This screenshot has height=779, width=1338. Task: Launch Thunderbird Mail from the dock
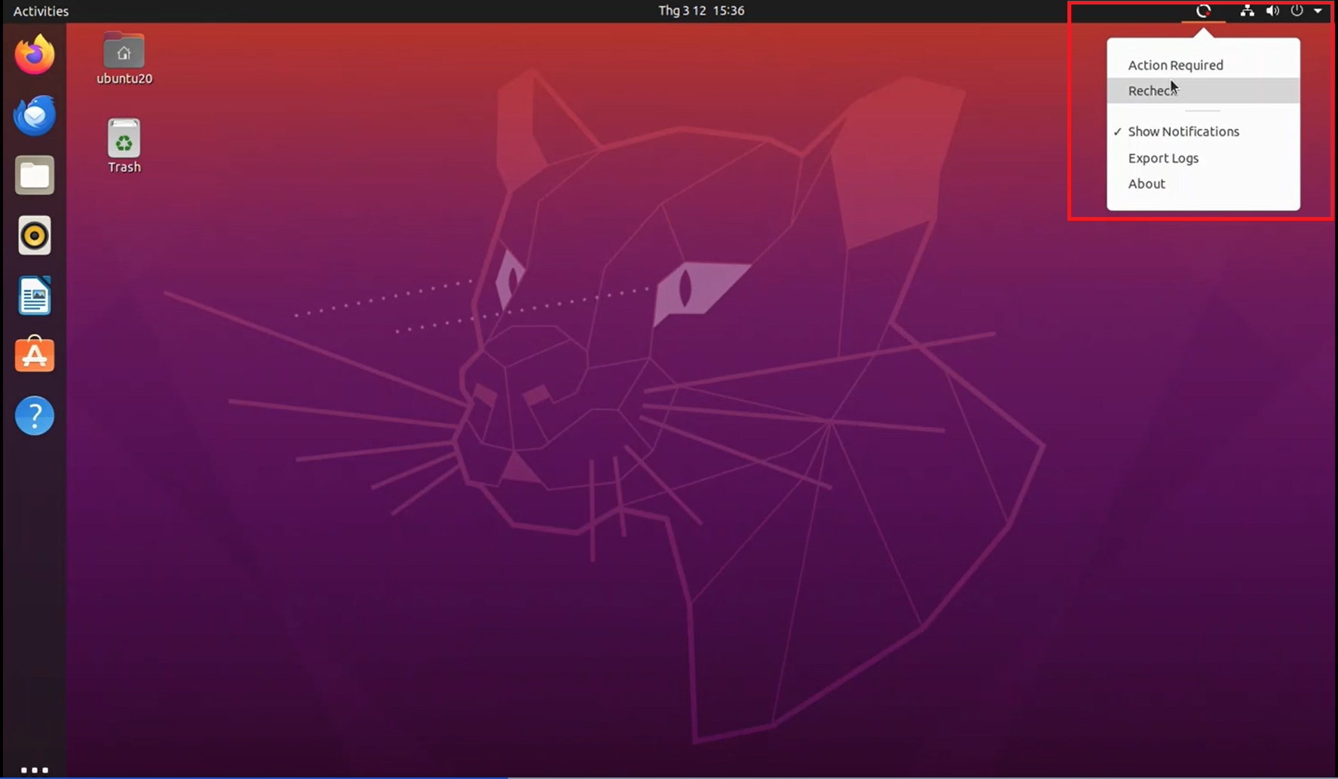[x=35, y=115]
